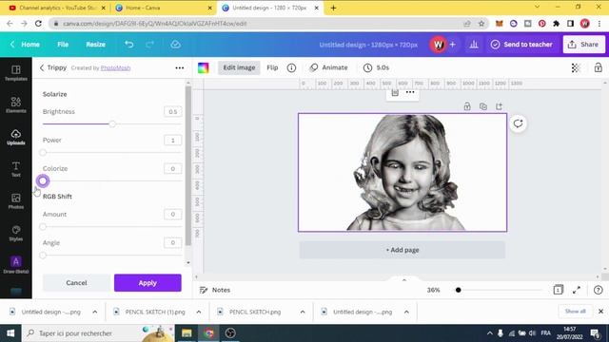Click the Add page button

click(x=403, y=250)
